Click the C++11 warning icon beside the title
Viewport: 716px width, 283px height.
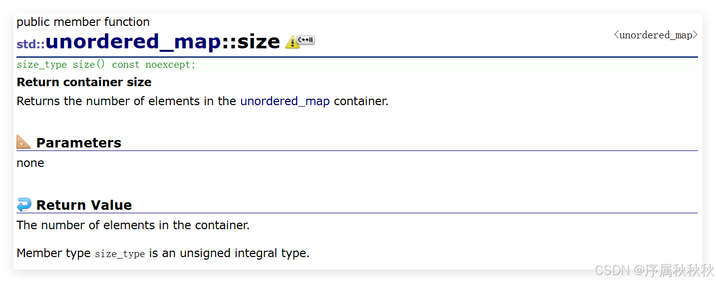[300, 42]
